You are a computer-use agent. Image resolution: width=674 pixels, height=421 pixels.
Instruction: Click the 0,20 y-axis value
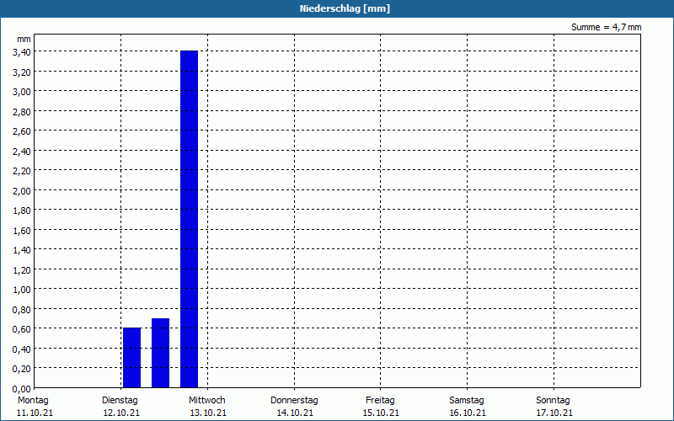tap(22, 369)
